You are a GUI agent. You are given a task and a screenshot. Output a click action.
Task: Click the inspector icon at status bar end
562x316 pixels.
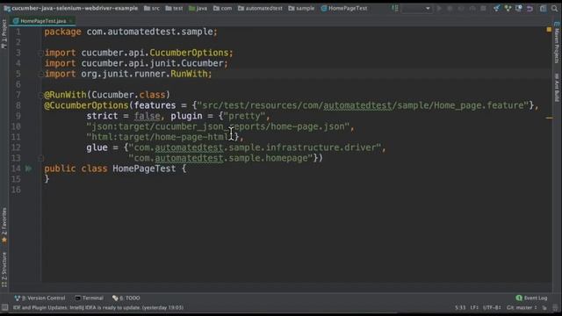point(555,308)
